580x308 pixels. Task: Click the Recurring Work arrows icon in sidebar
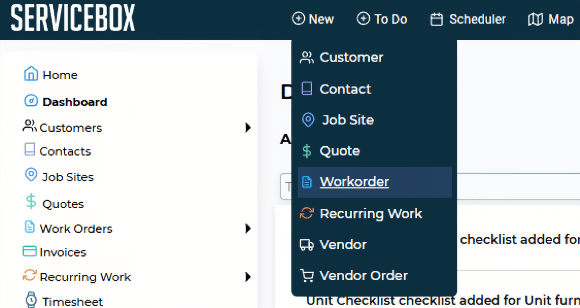(29, 275)
